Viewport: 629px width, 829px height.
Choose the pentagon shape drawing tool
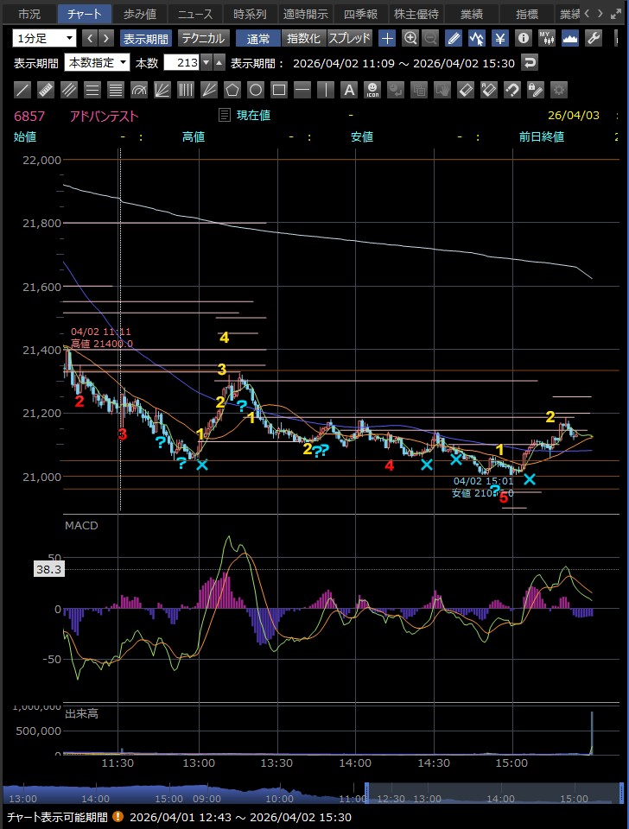click(x=232, y=90)
